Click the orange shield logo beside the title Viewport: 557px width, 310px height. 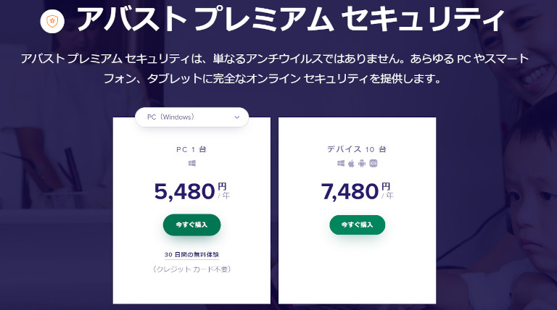click(x=52, y=21)
